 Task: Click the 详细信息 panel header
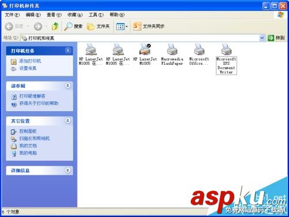[x=39, y=171]
